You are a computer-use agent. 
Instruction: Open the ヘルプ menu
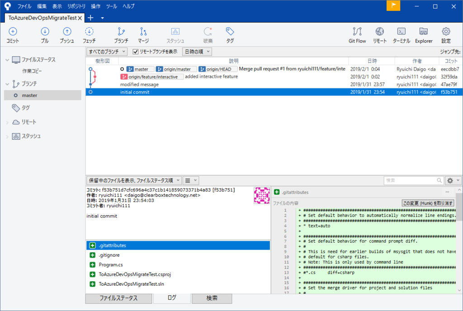coord(128,6)
